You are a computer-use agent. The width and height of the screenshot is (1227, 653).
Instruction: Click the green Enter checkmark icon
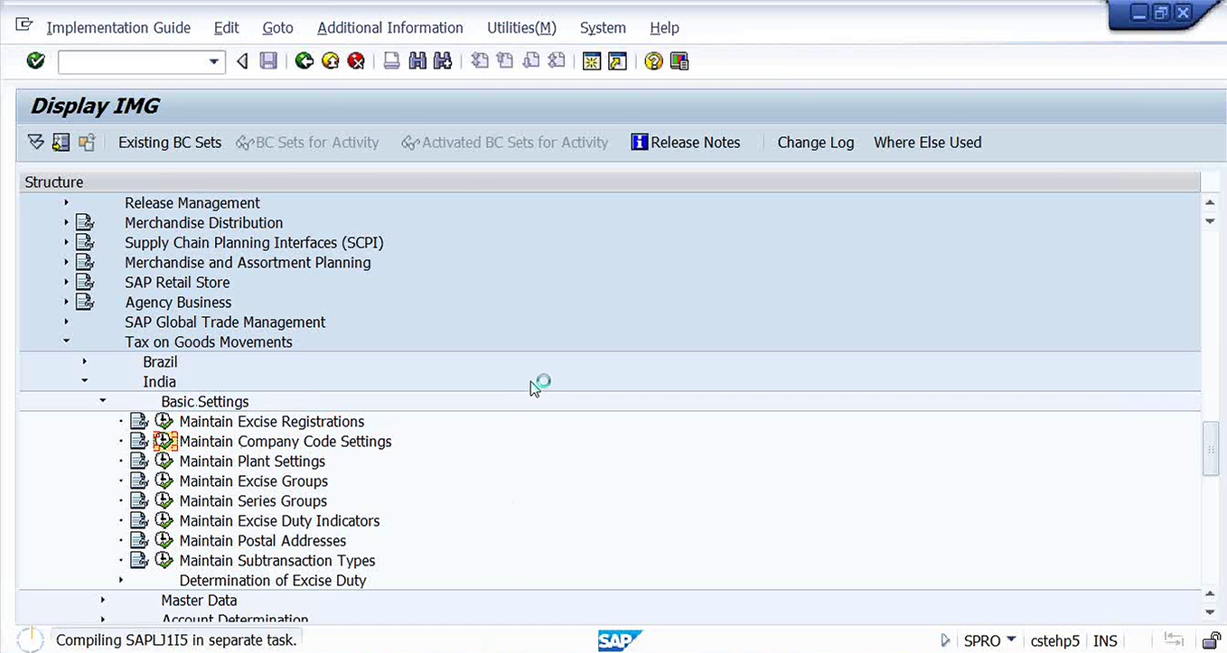[36, 61]
